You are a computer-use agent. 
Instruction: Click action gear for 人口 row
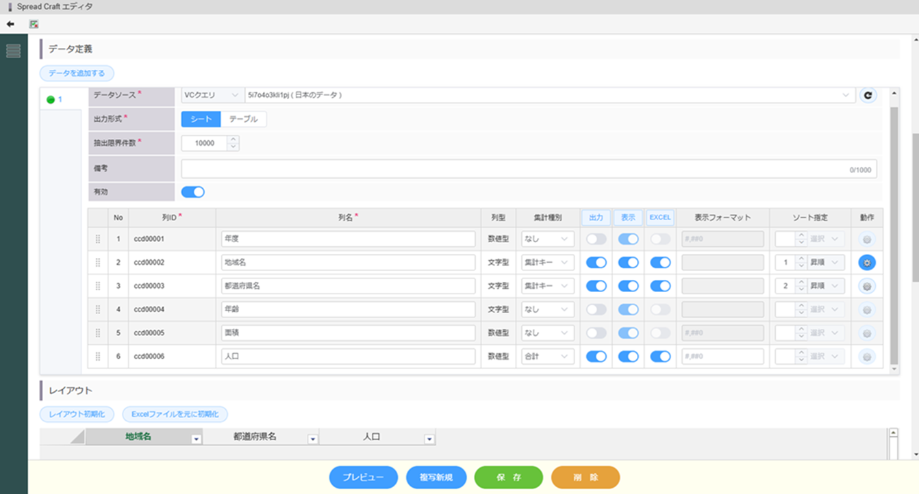[x=867, y=356]
